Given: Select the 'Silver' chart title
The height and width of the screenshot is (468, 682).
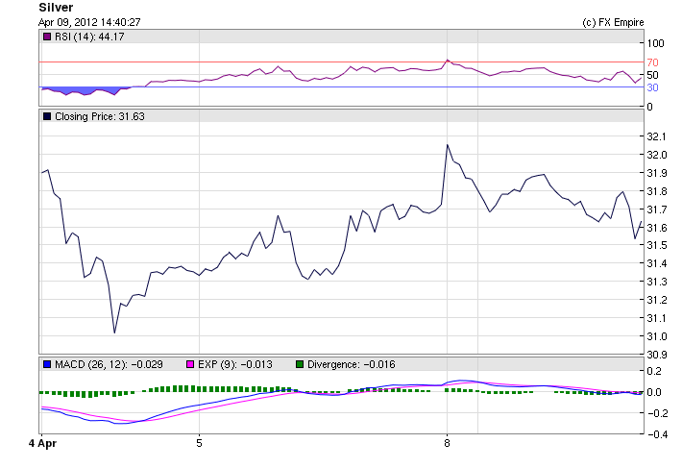Looking at the screenshot, I should tap(56, 8).
